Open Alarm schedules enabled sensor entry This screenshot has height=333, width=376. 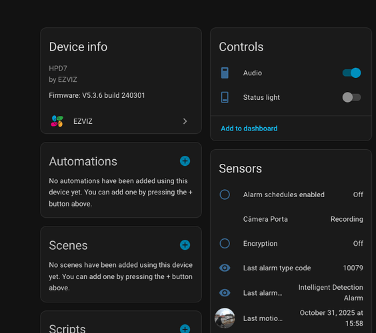coord(291,194)
